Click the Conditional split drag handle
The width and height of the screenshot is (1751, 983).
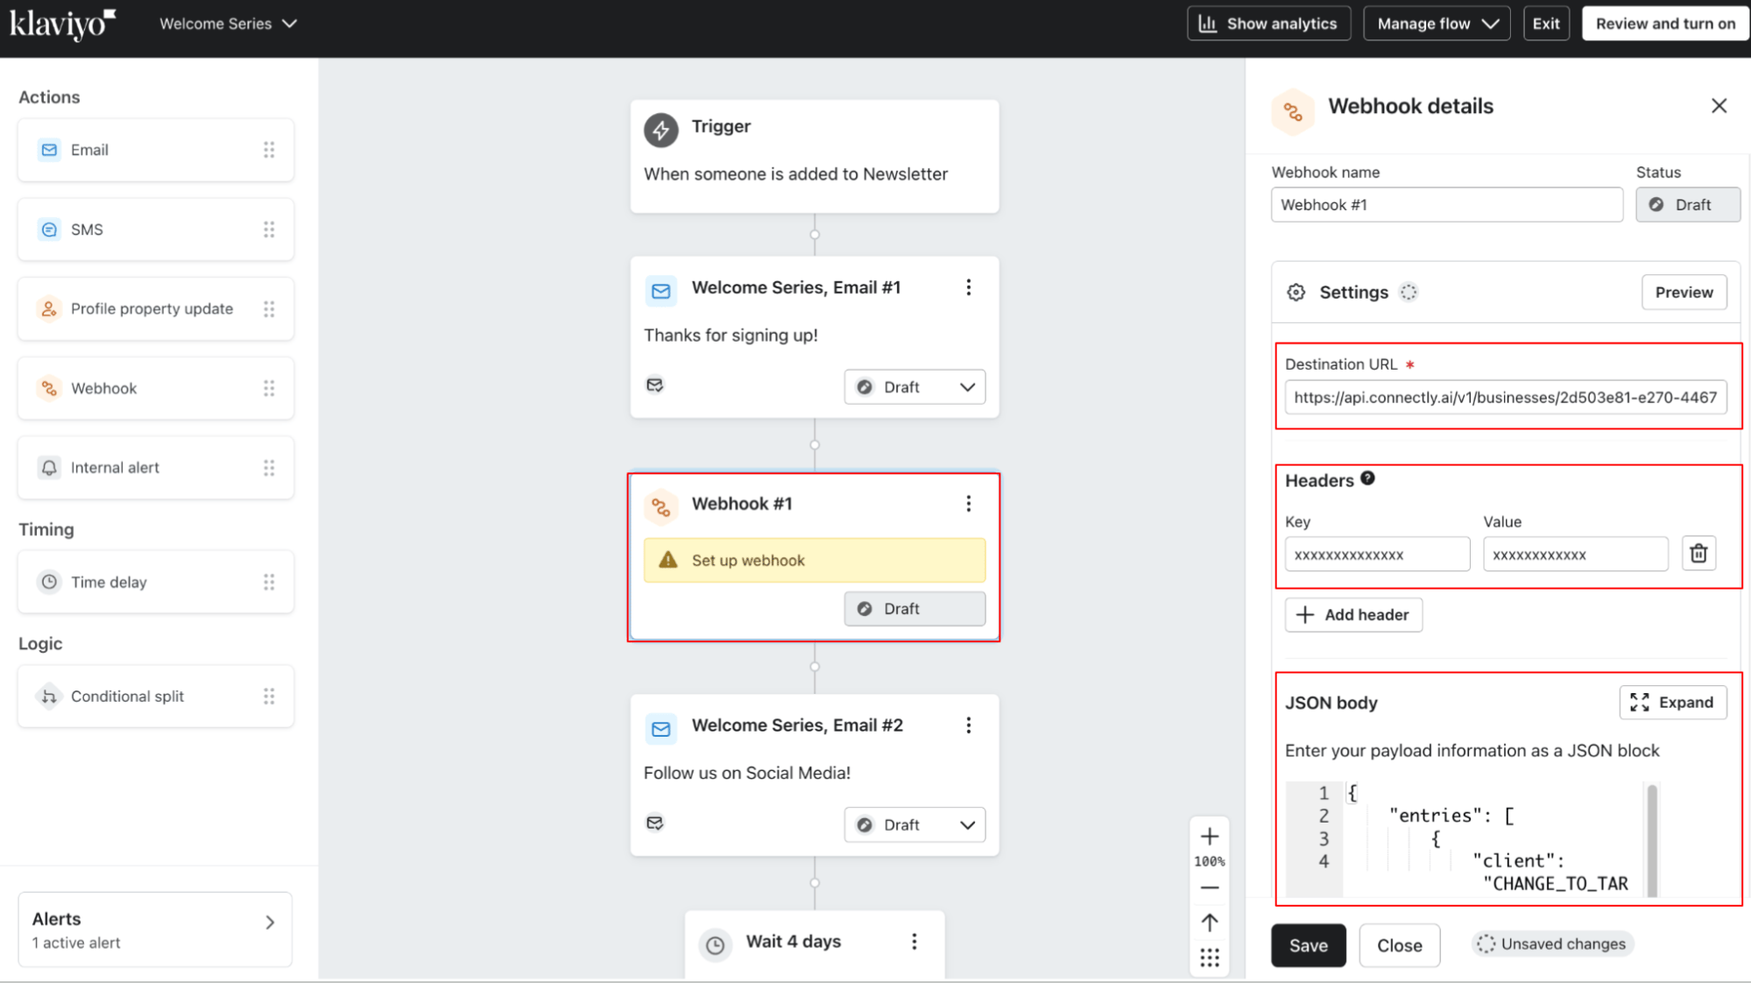pyautogui.click(x=269, y=697)
